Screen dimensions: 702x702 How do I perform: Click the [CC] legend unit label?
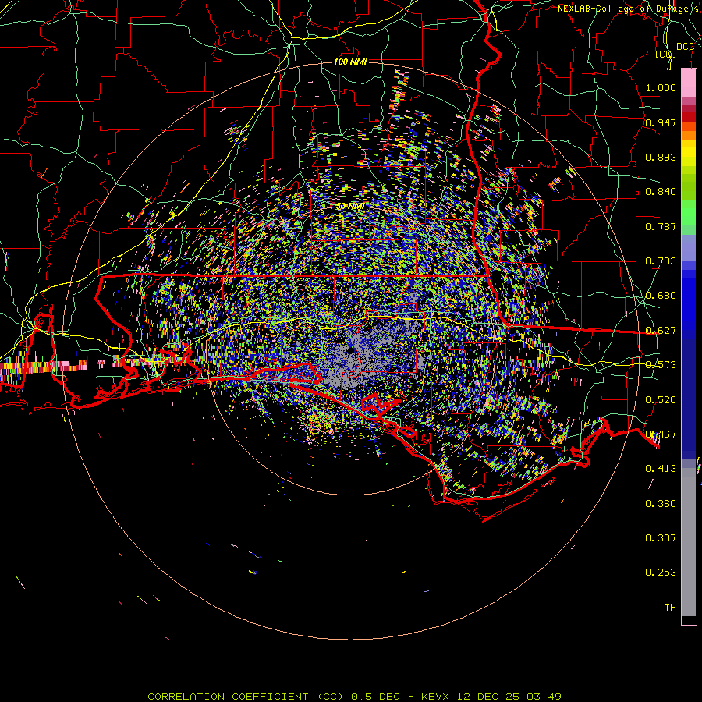click(x=665, y=54)
